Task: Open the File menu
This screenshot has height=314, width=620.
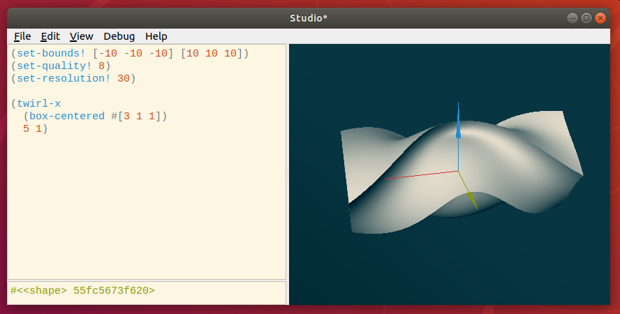Action: (22, 36)
